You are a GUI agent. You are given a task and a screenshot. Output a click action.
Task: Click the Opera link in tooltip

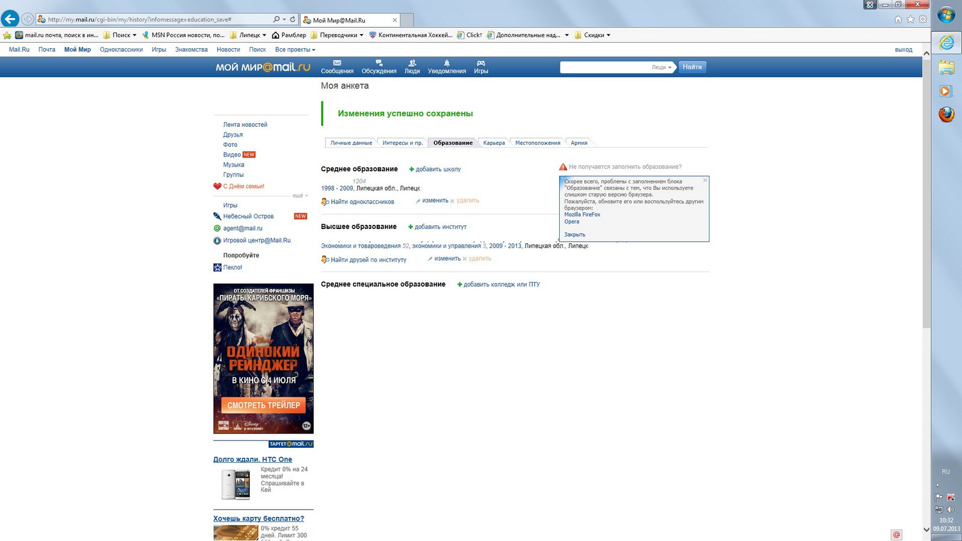click(x=571, y=222)
